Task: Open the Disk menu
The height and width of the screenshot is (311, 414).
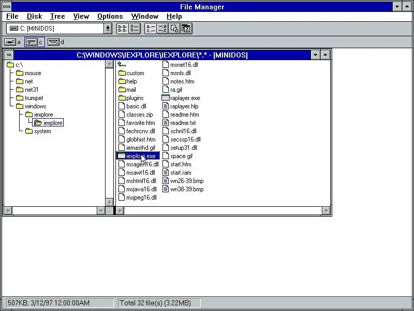Action: pos(34,17)
